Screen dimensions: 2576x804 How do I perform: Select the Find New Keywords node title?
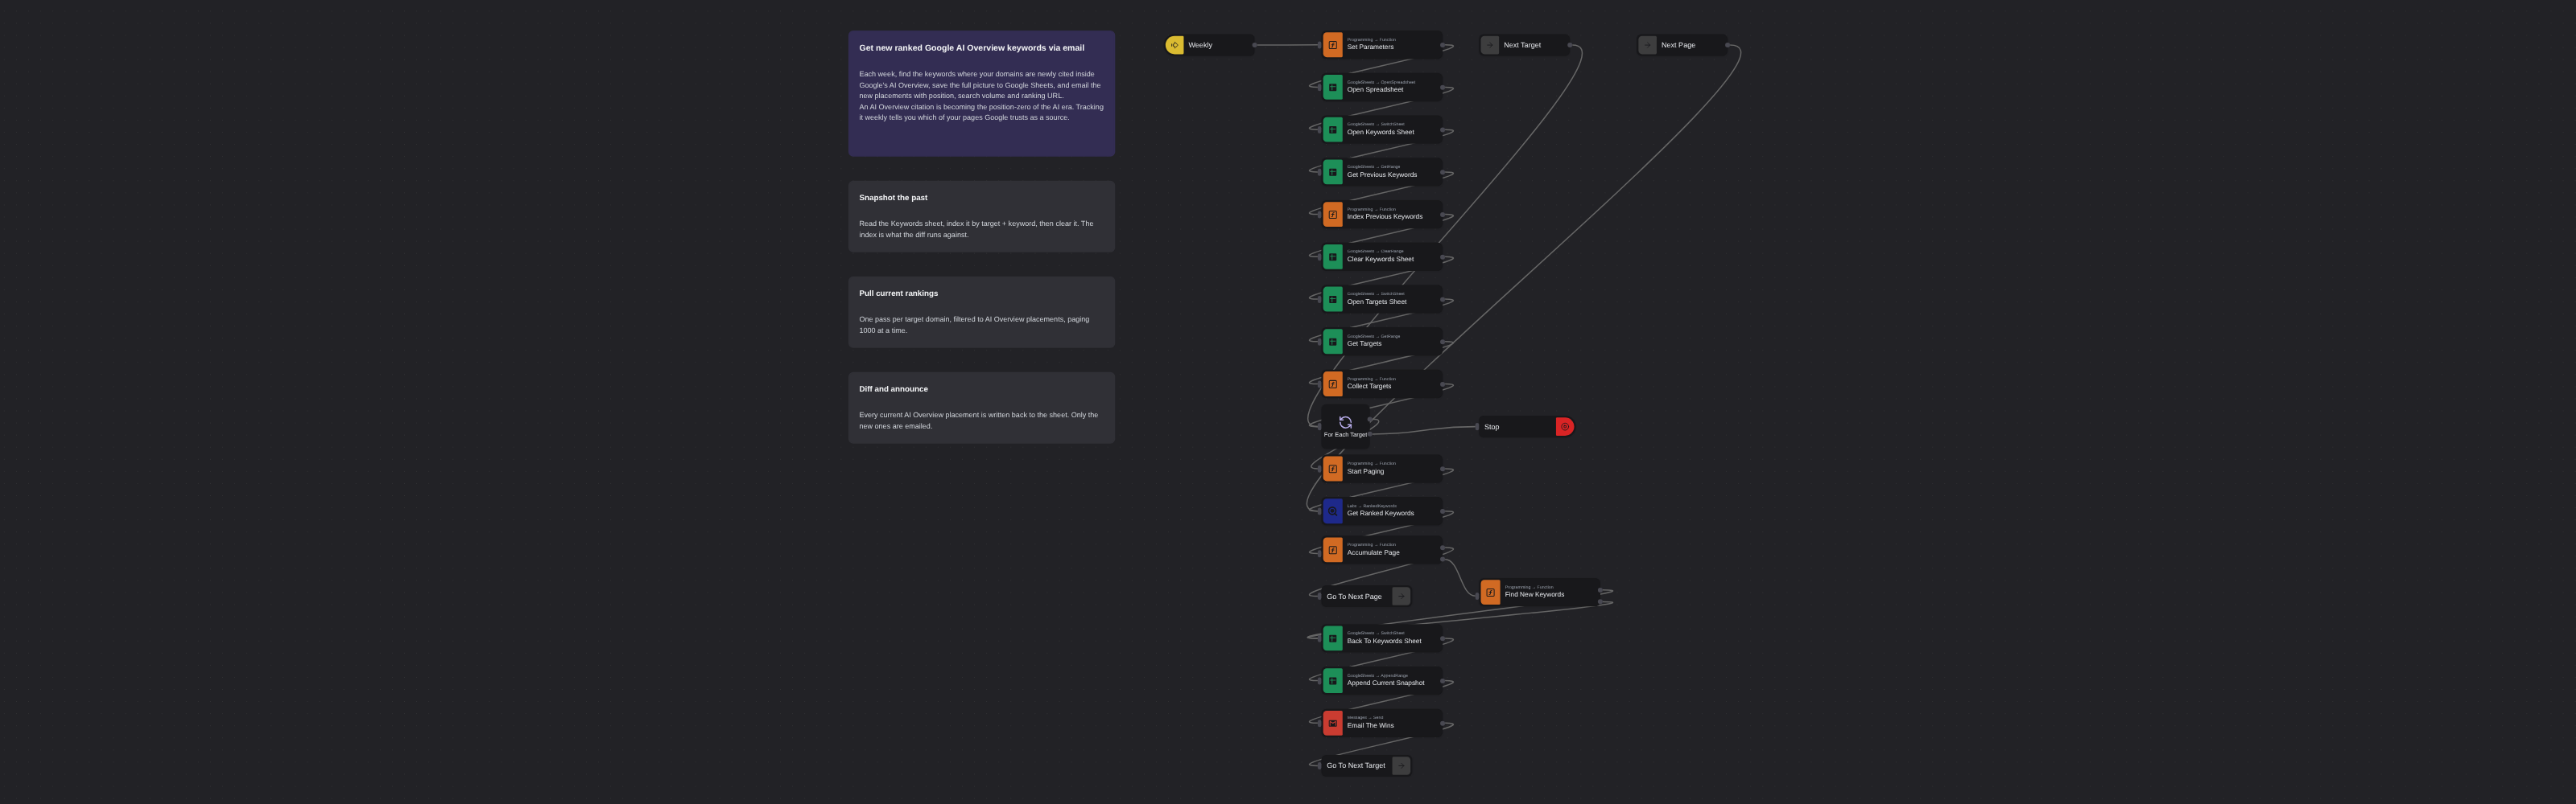[x=1534, y=595]
